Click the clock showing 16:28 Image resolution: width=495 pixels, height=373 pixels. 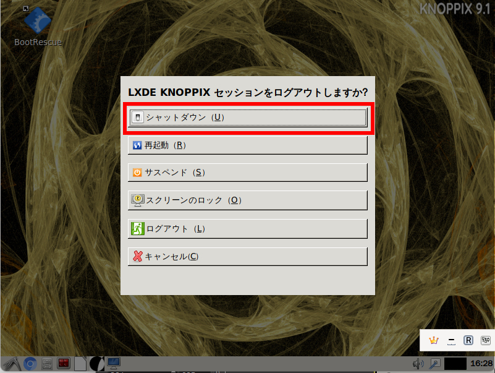click(x=481, y=364)
